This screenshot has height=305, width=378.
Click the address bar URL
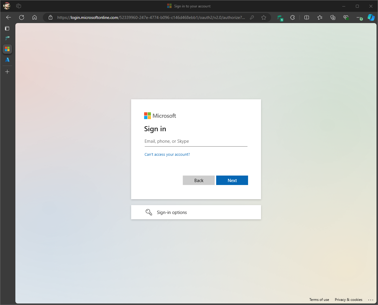click(x=151, y=17)
